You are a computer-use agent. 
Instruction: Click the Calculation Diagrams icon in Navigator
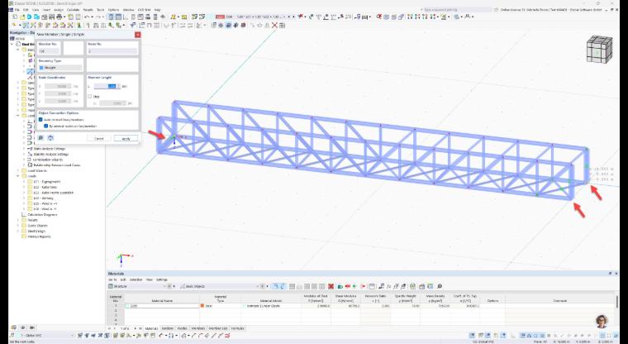click(x=24, y=214)
